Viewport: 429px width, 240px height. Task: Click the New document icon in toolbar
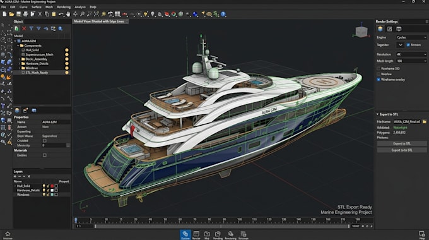click(4, 15)
